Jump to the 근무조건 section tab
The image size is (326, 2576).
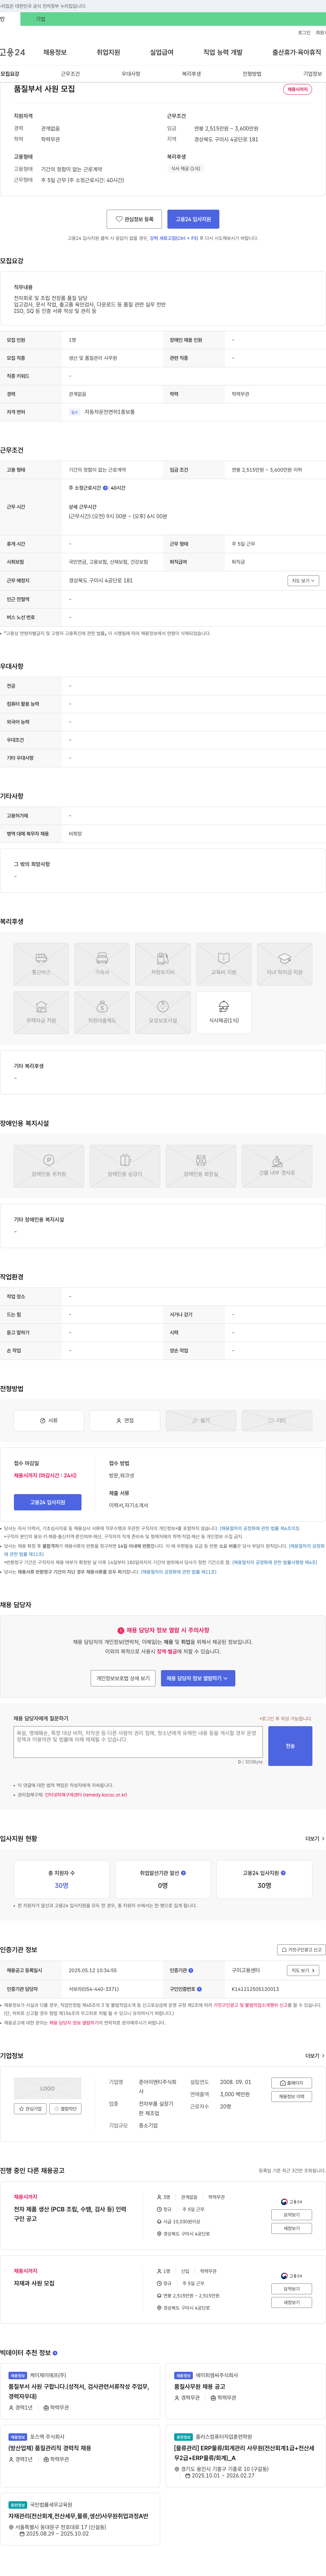tap(70, 74)
